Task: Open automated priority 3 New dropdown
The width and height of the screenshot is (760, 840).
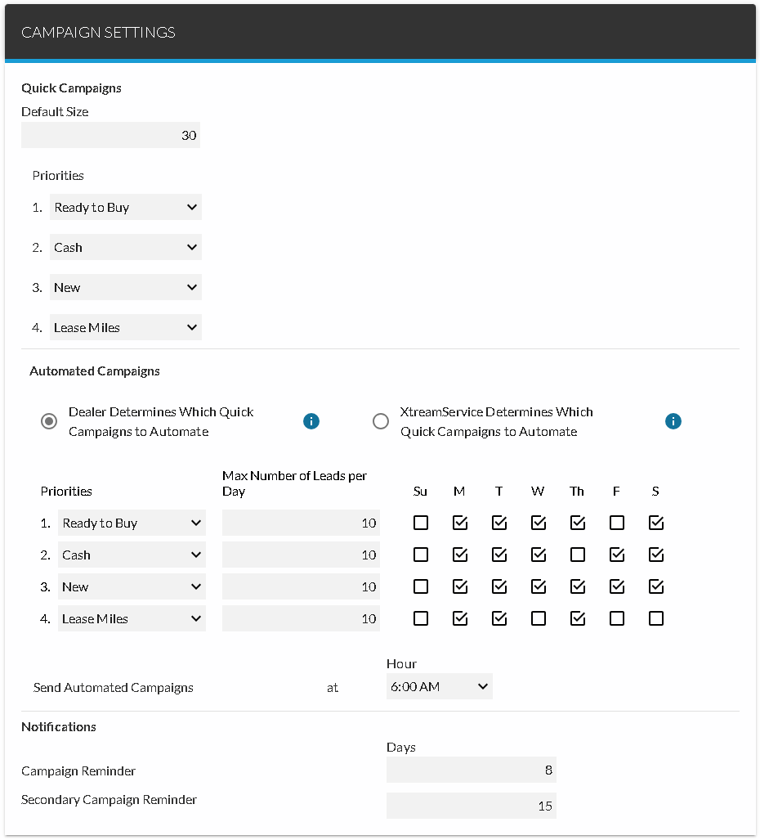Action: pos(132,586)
